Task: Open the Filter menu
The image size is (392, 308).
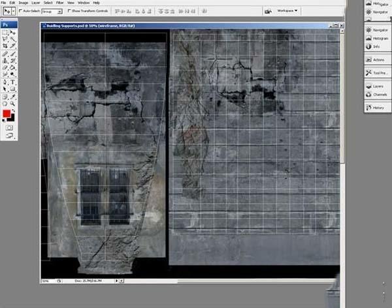Action: (59, 3)
